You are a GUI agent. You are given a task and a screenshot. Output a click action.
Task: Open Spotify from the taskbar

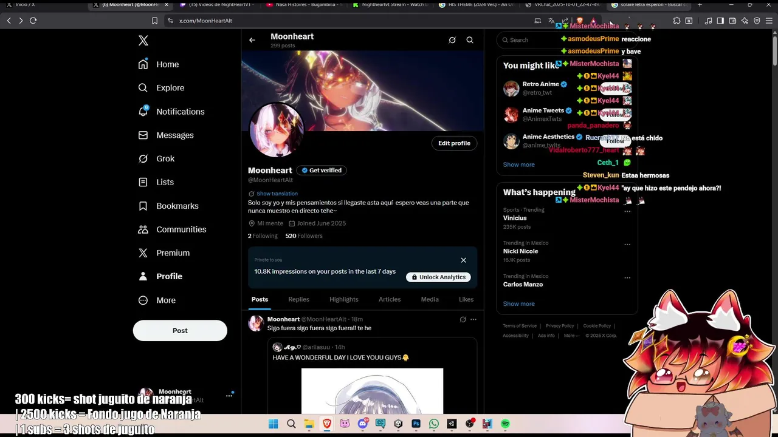tap(505, 424)
